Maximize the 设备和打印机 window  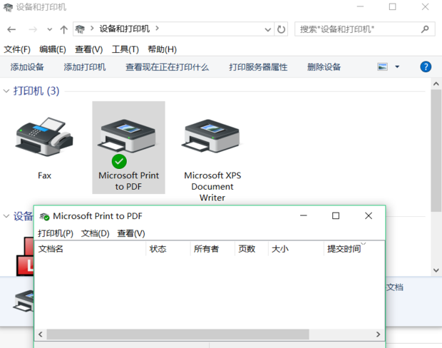[392, 6]
